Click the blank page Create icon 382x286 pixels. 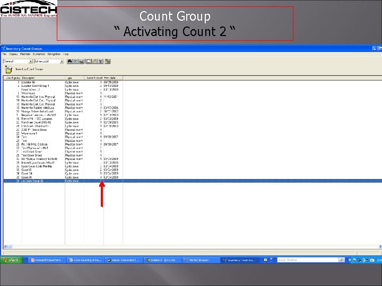[x=89, y=61]
